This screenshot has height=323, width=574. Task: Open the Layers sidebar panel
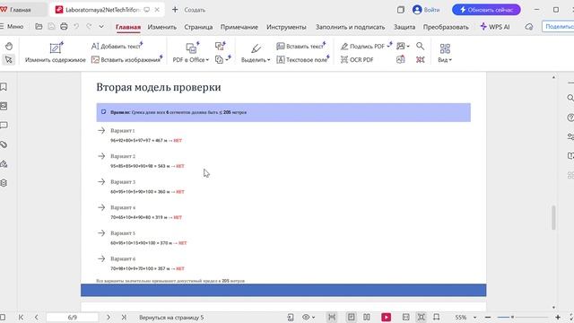4,183
